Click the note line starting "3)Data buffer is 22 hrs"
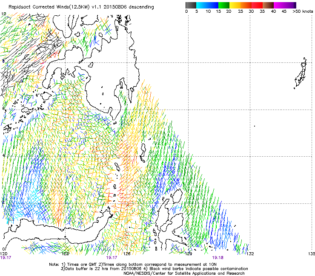Screen dimensions: 315x276 click(x=154, y=269)
